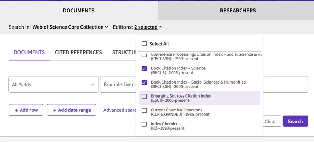The width and height of the screenshot is (314, 142).
Task: Uncheck Book Citation Index – Science
Action: [x=144, y=69]
